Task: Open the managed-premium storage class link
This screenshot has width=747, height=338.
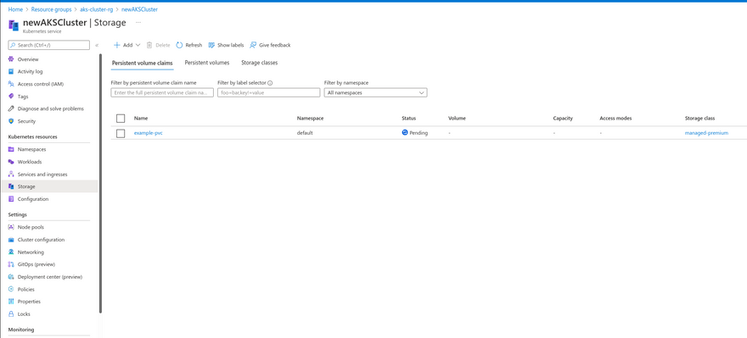Action: [706, 133]
